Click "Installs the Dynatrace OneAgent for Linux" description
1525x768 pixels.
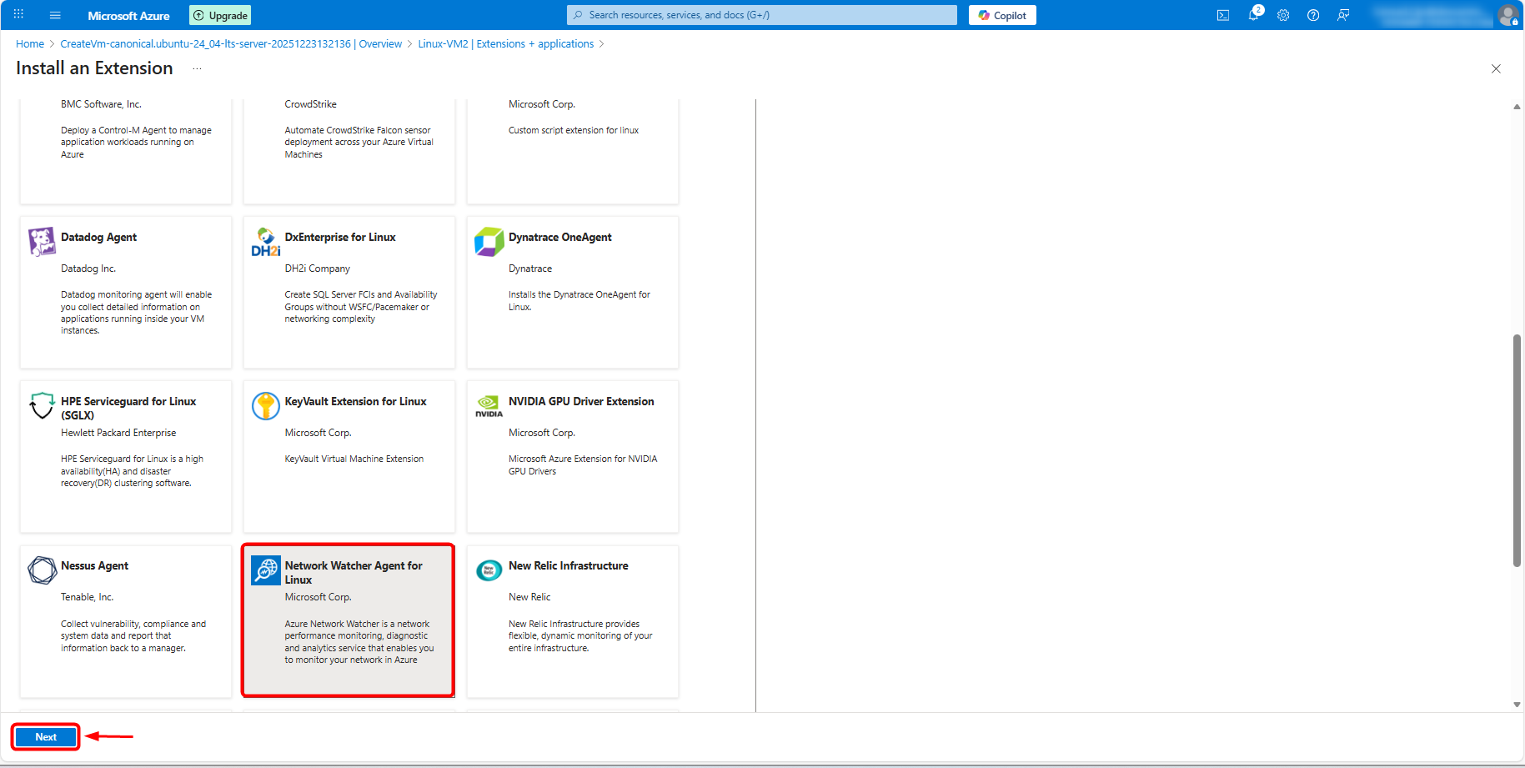point(579,300)
